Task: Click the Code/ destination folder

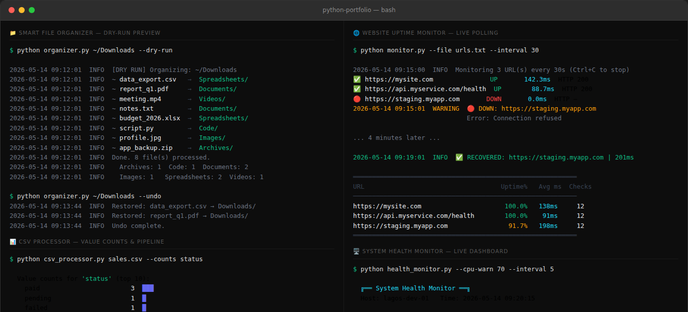Action: point(209,128)
